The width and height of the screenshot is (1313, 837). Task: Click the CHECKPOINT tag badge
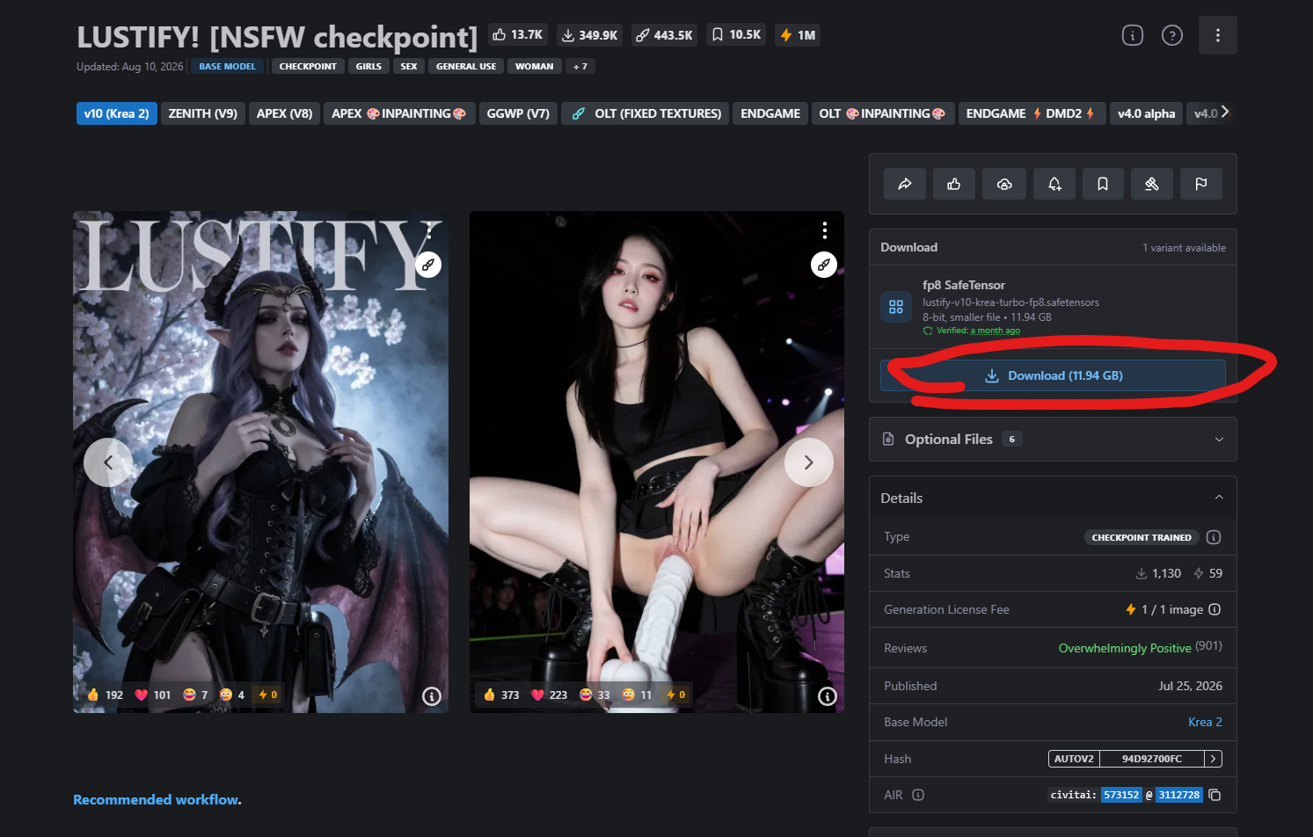pyautogui.click(x=308, y=66)
